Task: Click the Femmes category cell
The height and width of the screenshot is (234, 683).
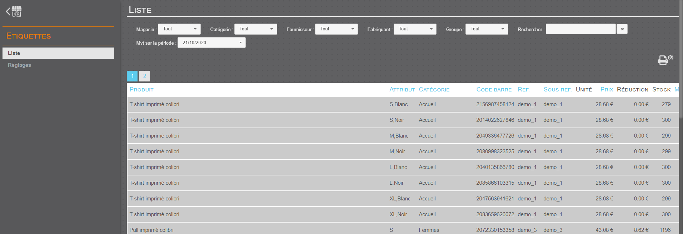Action: coord(429,230)
